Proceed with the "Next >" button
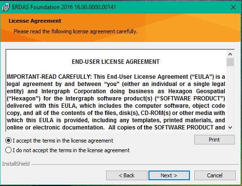The image size is (242, 186). 169,175
